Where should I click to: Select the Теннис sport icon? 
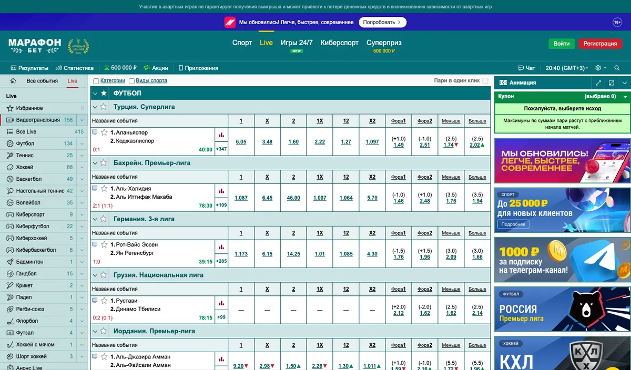10,155
